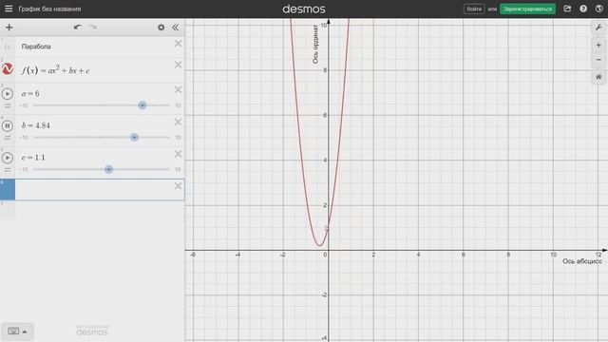Undo the last action
Screen dimensions: 608x342
point(78,28)
